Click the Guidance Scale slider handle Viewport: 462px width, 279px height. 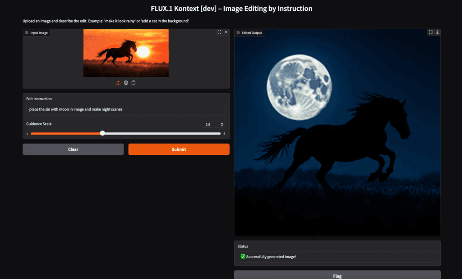point(102,133)
